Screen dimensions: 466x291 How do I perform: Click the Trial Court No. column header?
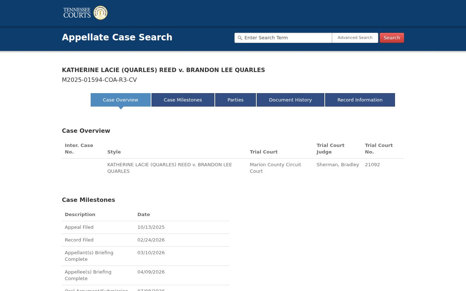[379, 148]
